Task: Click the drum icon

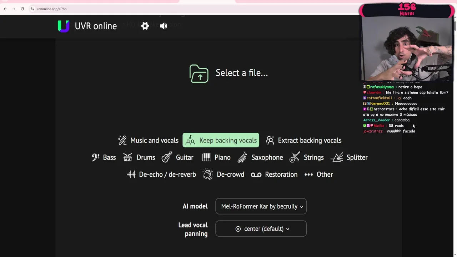Action: point(128,157)
